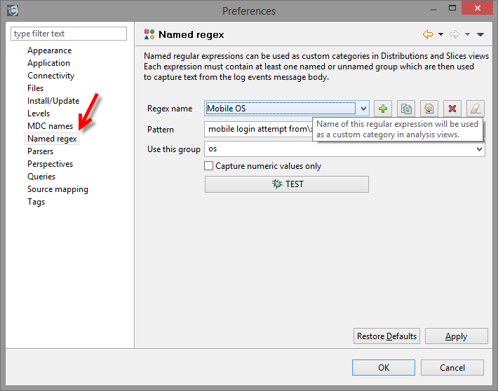Select Install/Update in the list
The width and height of the screenshot is (498, 391).
point(53,101)
